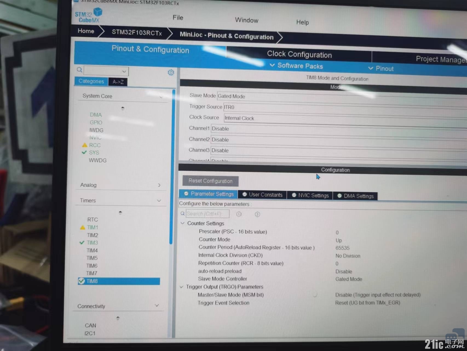This screenshot has height=351, width=467.
Task: Switch to Clock Configuration tab
Action: coord(299,54)
